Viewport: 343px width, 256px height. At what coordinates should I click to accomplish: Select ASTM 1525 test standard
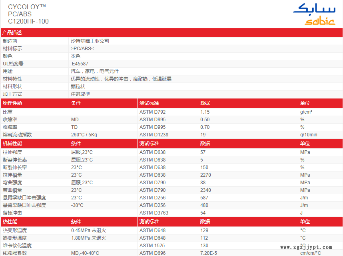(x=152, y=246)
